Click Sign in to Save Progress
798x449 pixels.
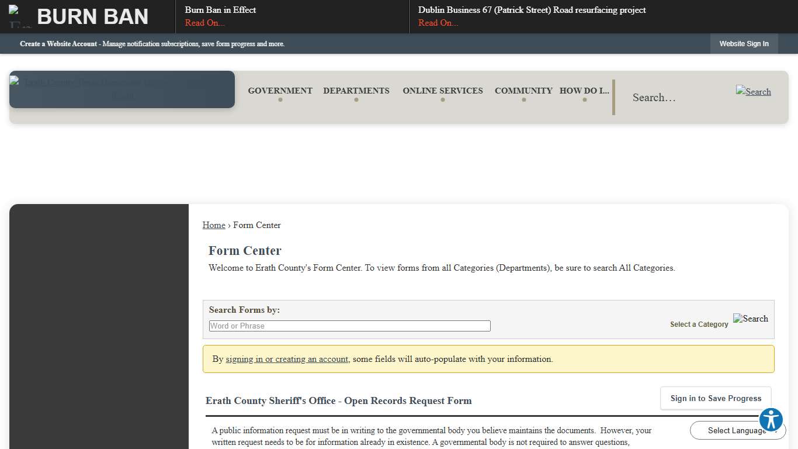click(x=715, y=398)
